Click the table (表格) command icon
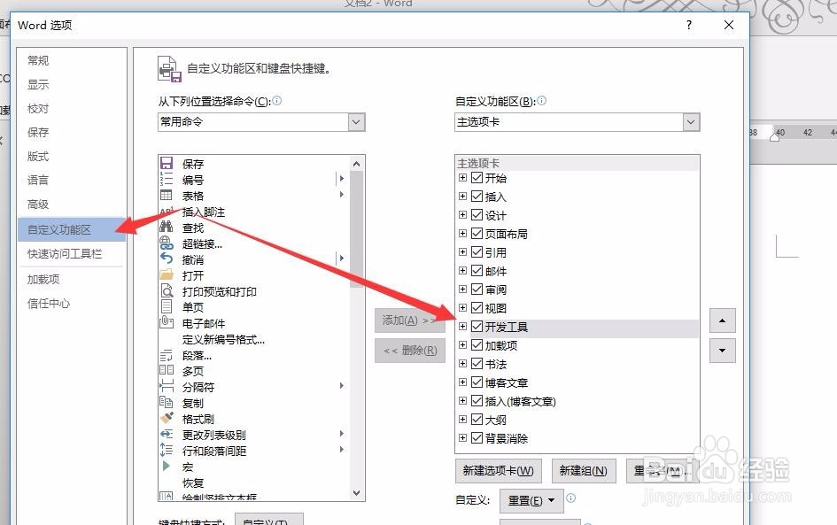This screenshot has height=525, width=837. pyautogui.click(x=167, y=196)
